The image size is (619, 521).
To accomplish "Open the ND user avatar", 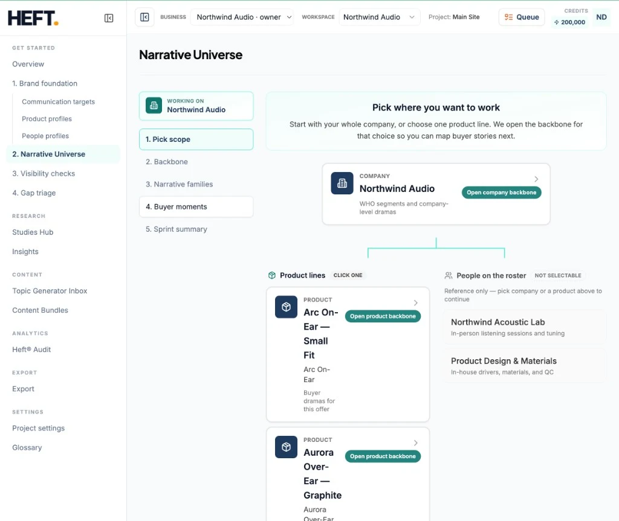I will pyautogui.click(x=601, y=18).
